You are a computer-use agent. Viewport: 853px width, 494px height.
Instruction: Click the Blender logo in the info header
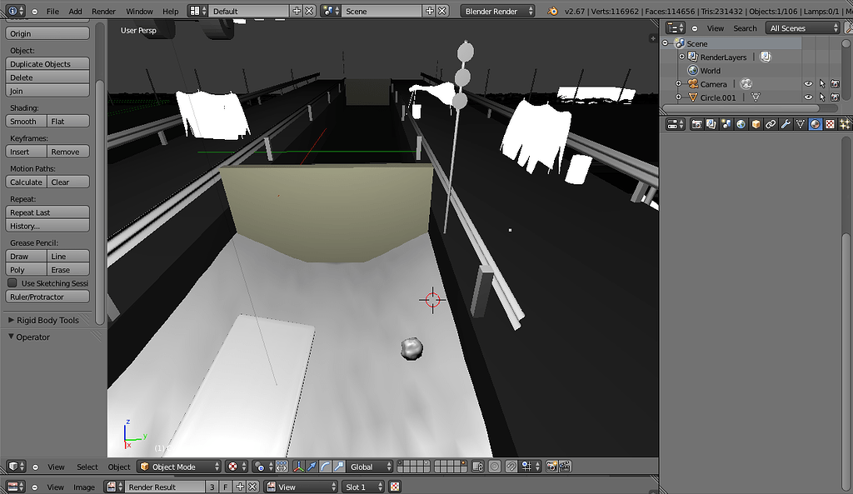pos(553,11)
